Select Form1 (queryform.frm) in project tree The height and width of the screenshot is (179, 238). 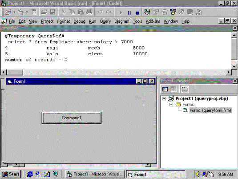click(x=210, y=110)
